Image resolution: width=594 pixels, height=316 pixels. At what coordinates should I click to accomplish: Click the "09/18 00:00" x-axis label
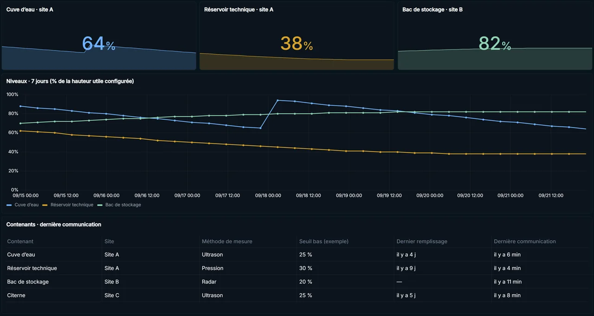[268, 196]
